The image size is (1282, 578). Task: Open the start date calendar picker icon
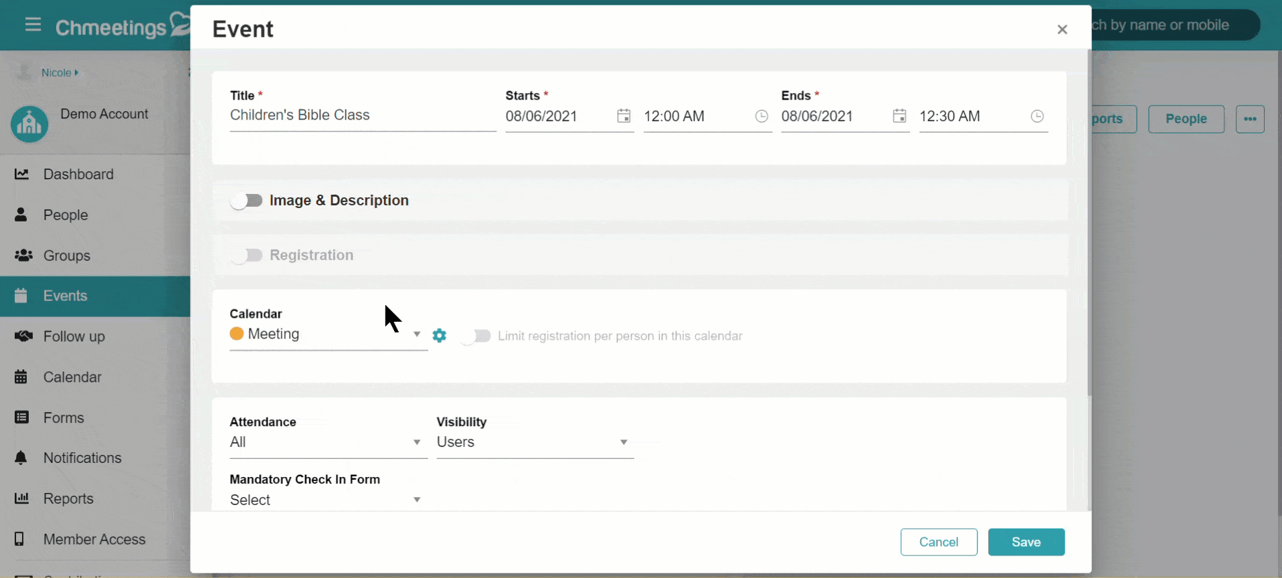point(624,116)
